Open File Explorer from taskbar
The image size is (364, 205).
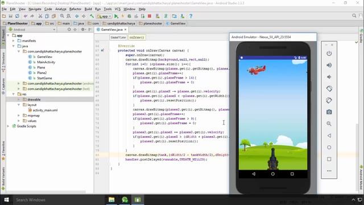click(111, 200)
